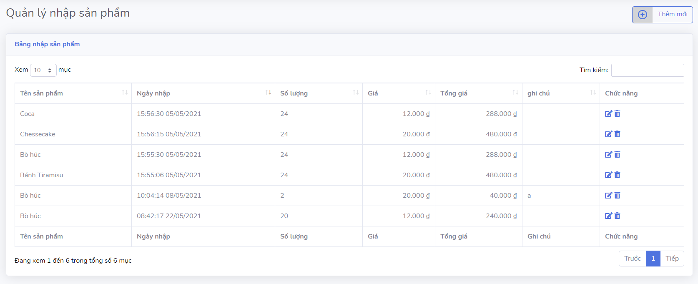Screen dimensions: 698x284
Task: Click date 10:04:14 08/05/2021
Action: [x=169, y=196]
